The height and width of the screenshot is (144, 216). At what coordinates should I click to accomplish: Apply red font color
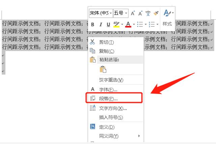(128, 24)
